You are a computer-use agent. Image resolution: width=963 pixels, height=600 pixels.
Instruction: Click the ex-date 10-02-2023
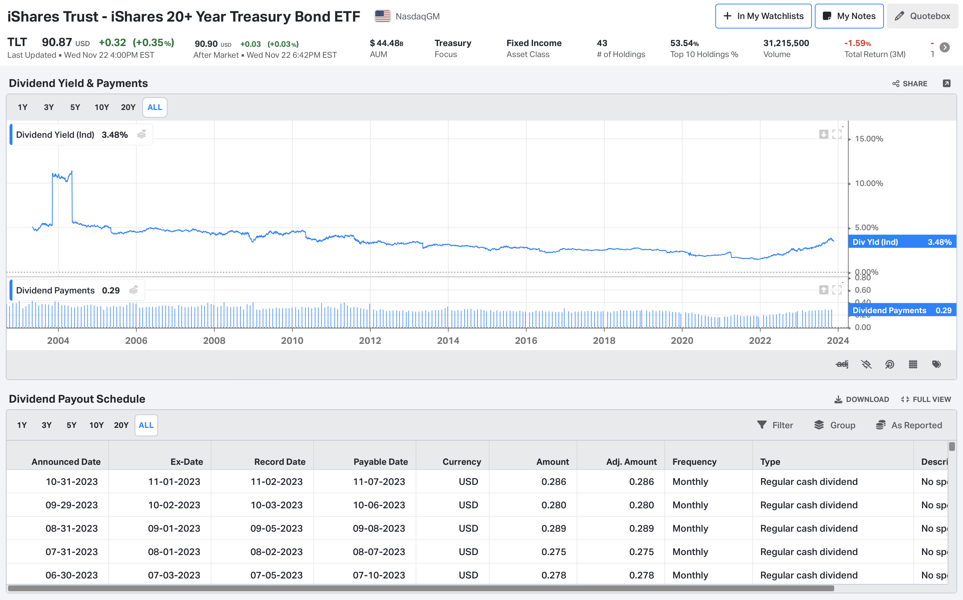[174, 505]
